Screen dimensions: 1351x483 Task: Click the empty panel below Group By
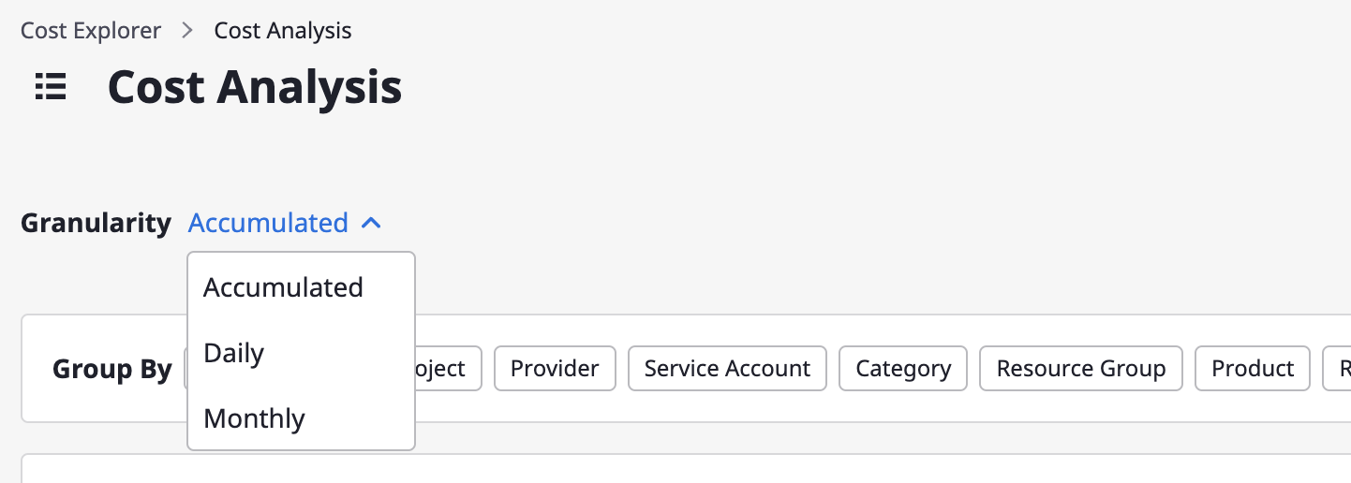[x=686, y=469]
